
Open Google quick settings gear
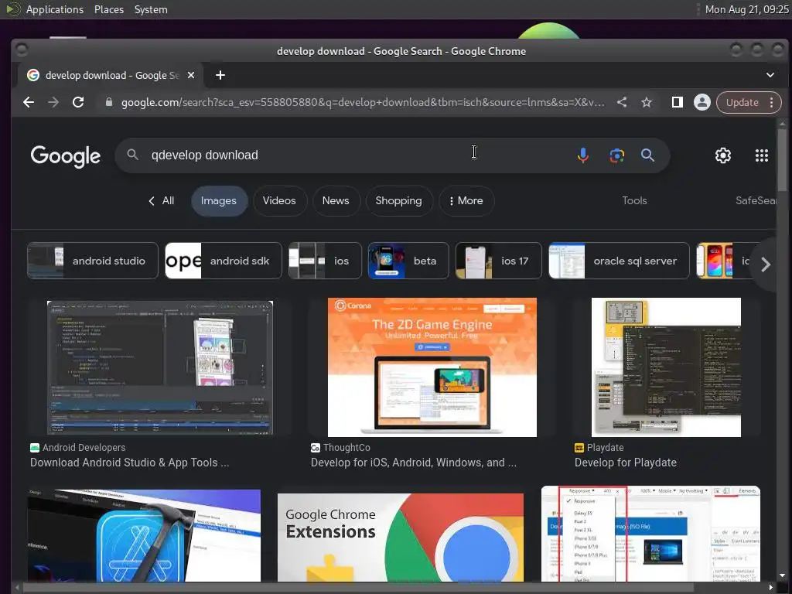pos(723,155)
